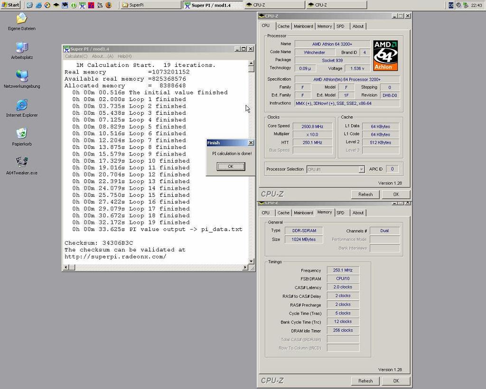The image size is (486, 389).
Task: Open the Start menu
Action: [x=10, y=5]
